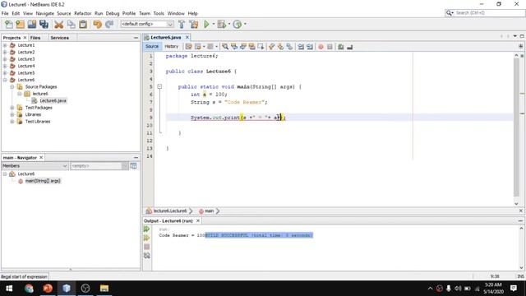Click the Paste clipboard icon

click(83, 24)
